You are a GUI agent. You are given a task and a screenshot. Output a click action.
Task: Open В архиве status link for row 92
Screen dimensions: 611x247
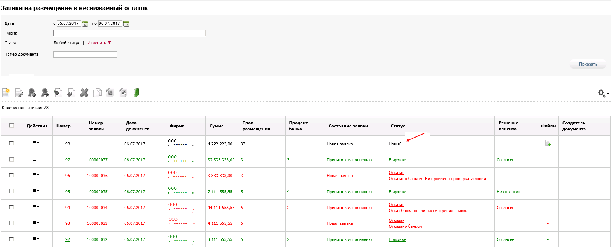pyautogui.click(x=397, y=239)
